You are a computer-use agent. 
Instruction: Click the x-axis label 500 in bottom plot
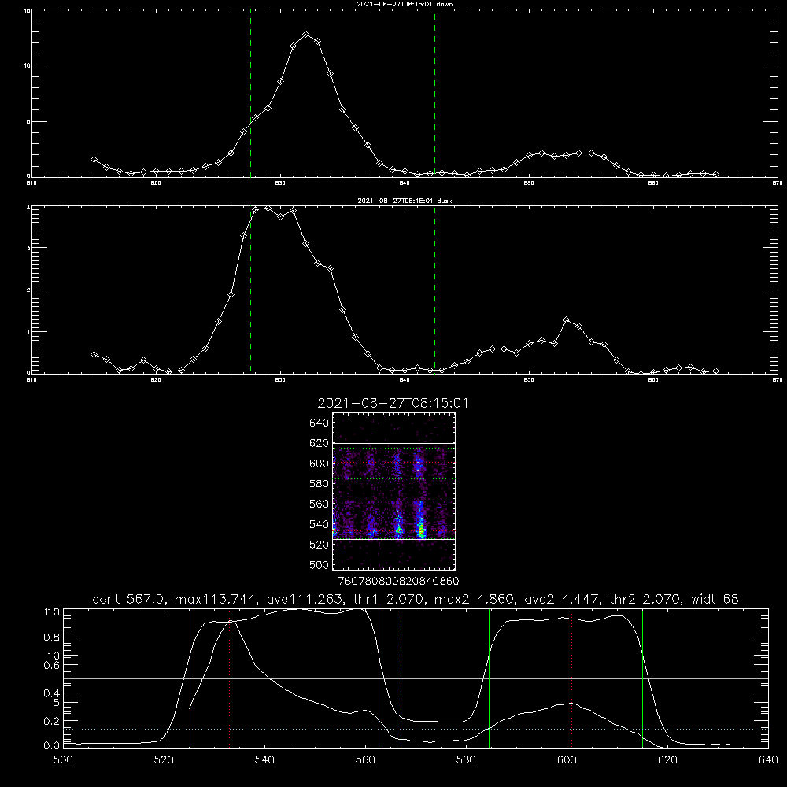pos(63,760)
